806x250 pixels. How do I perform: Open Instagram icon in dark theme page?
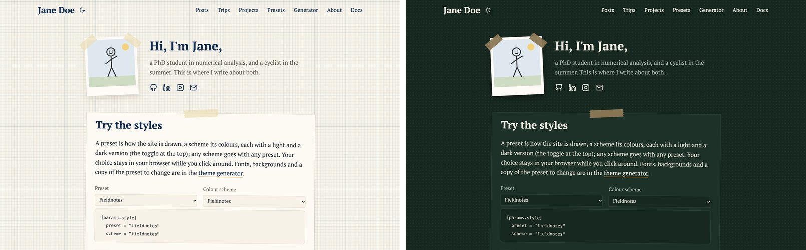pyautogui.click(x=586, y=87)
